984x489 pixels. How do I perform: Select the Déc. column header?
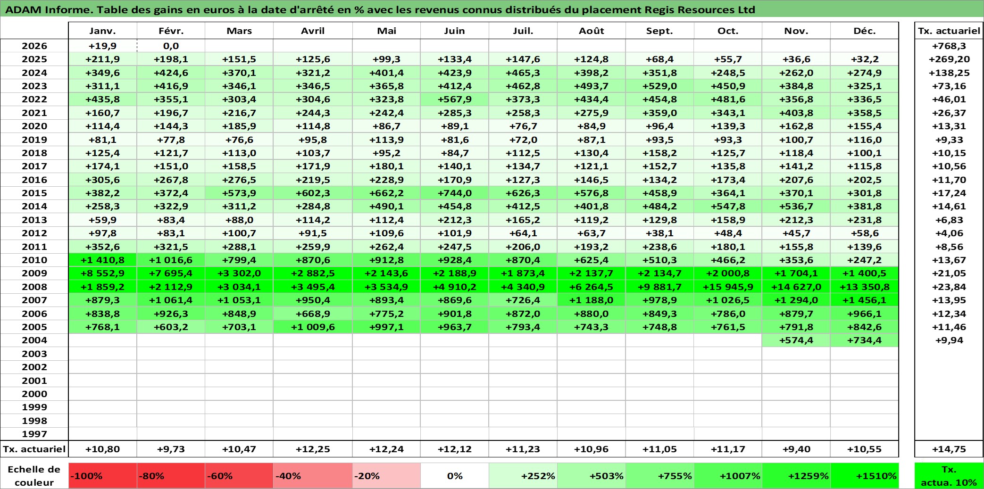(864, 31)
